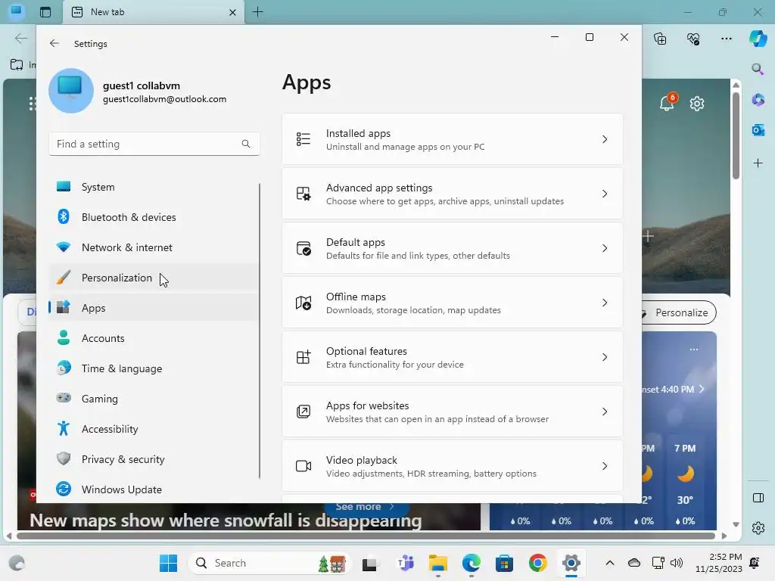Open Apps for websites page

point(453,412)
